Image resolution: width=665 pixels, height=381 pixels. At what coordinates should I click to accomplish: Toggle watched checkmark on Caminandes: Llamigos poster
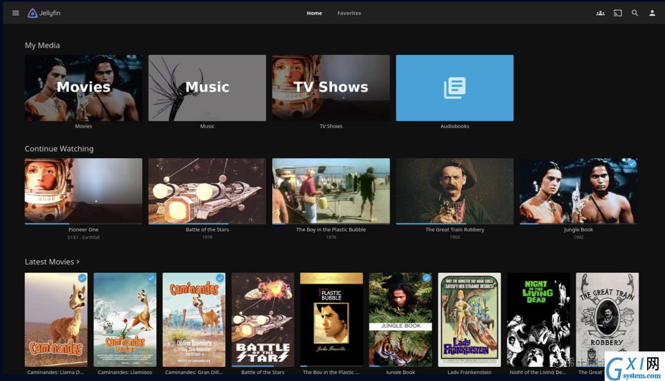click(x=151, y=278)
